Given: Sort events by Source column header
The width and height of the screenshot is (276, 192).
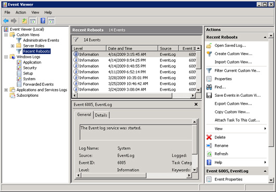Looking at the screenshot, I should point(168,48).
